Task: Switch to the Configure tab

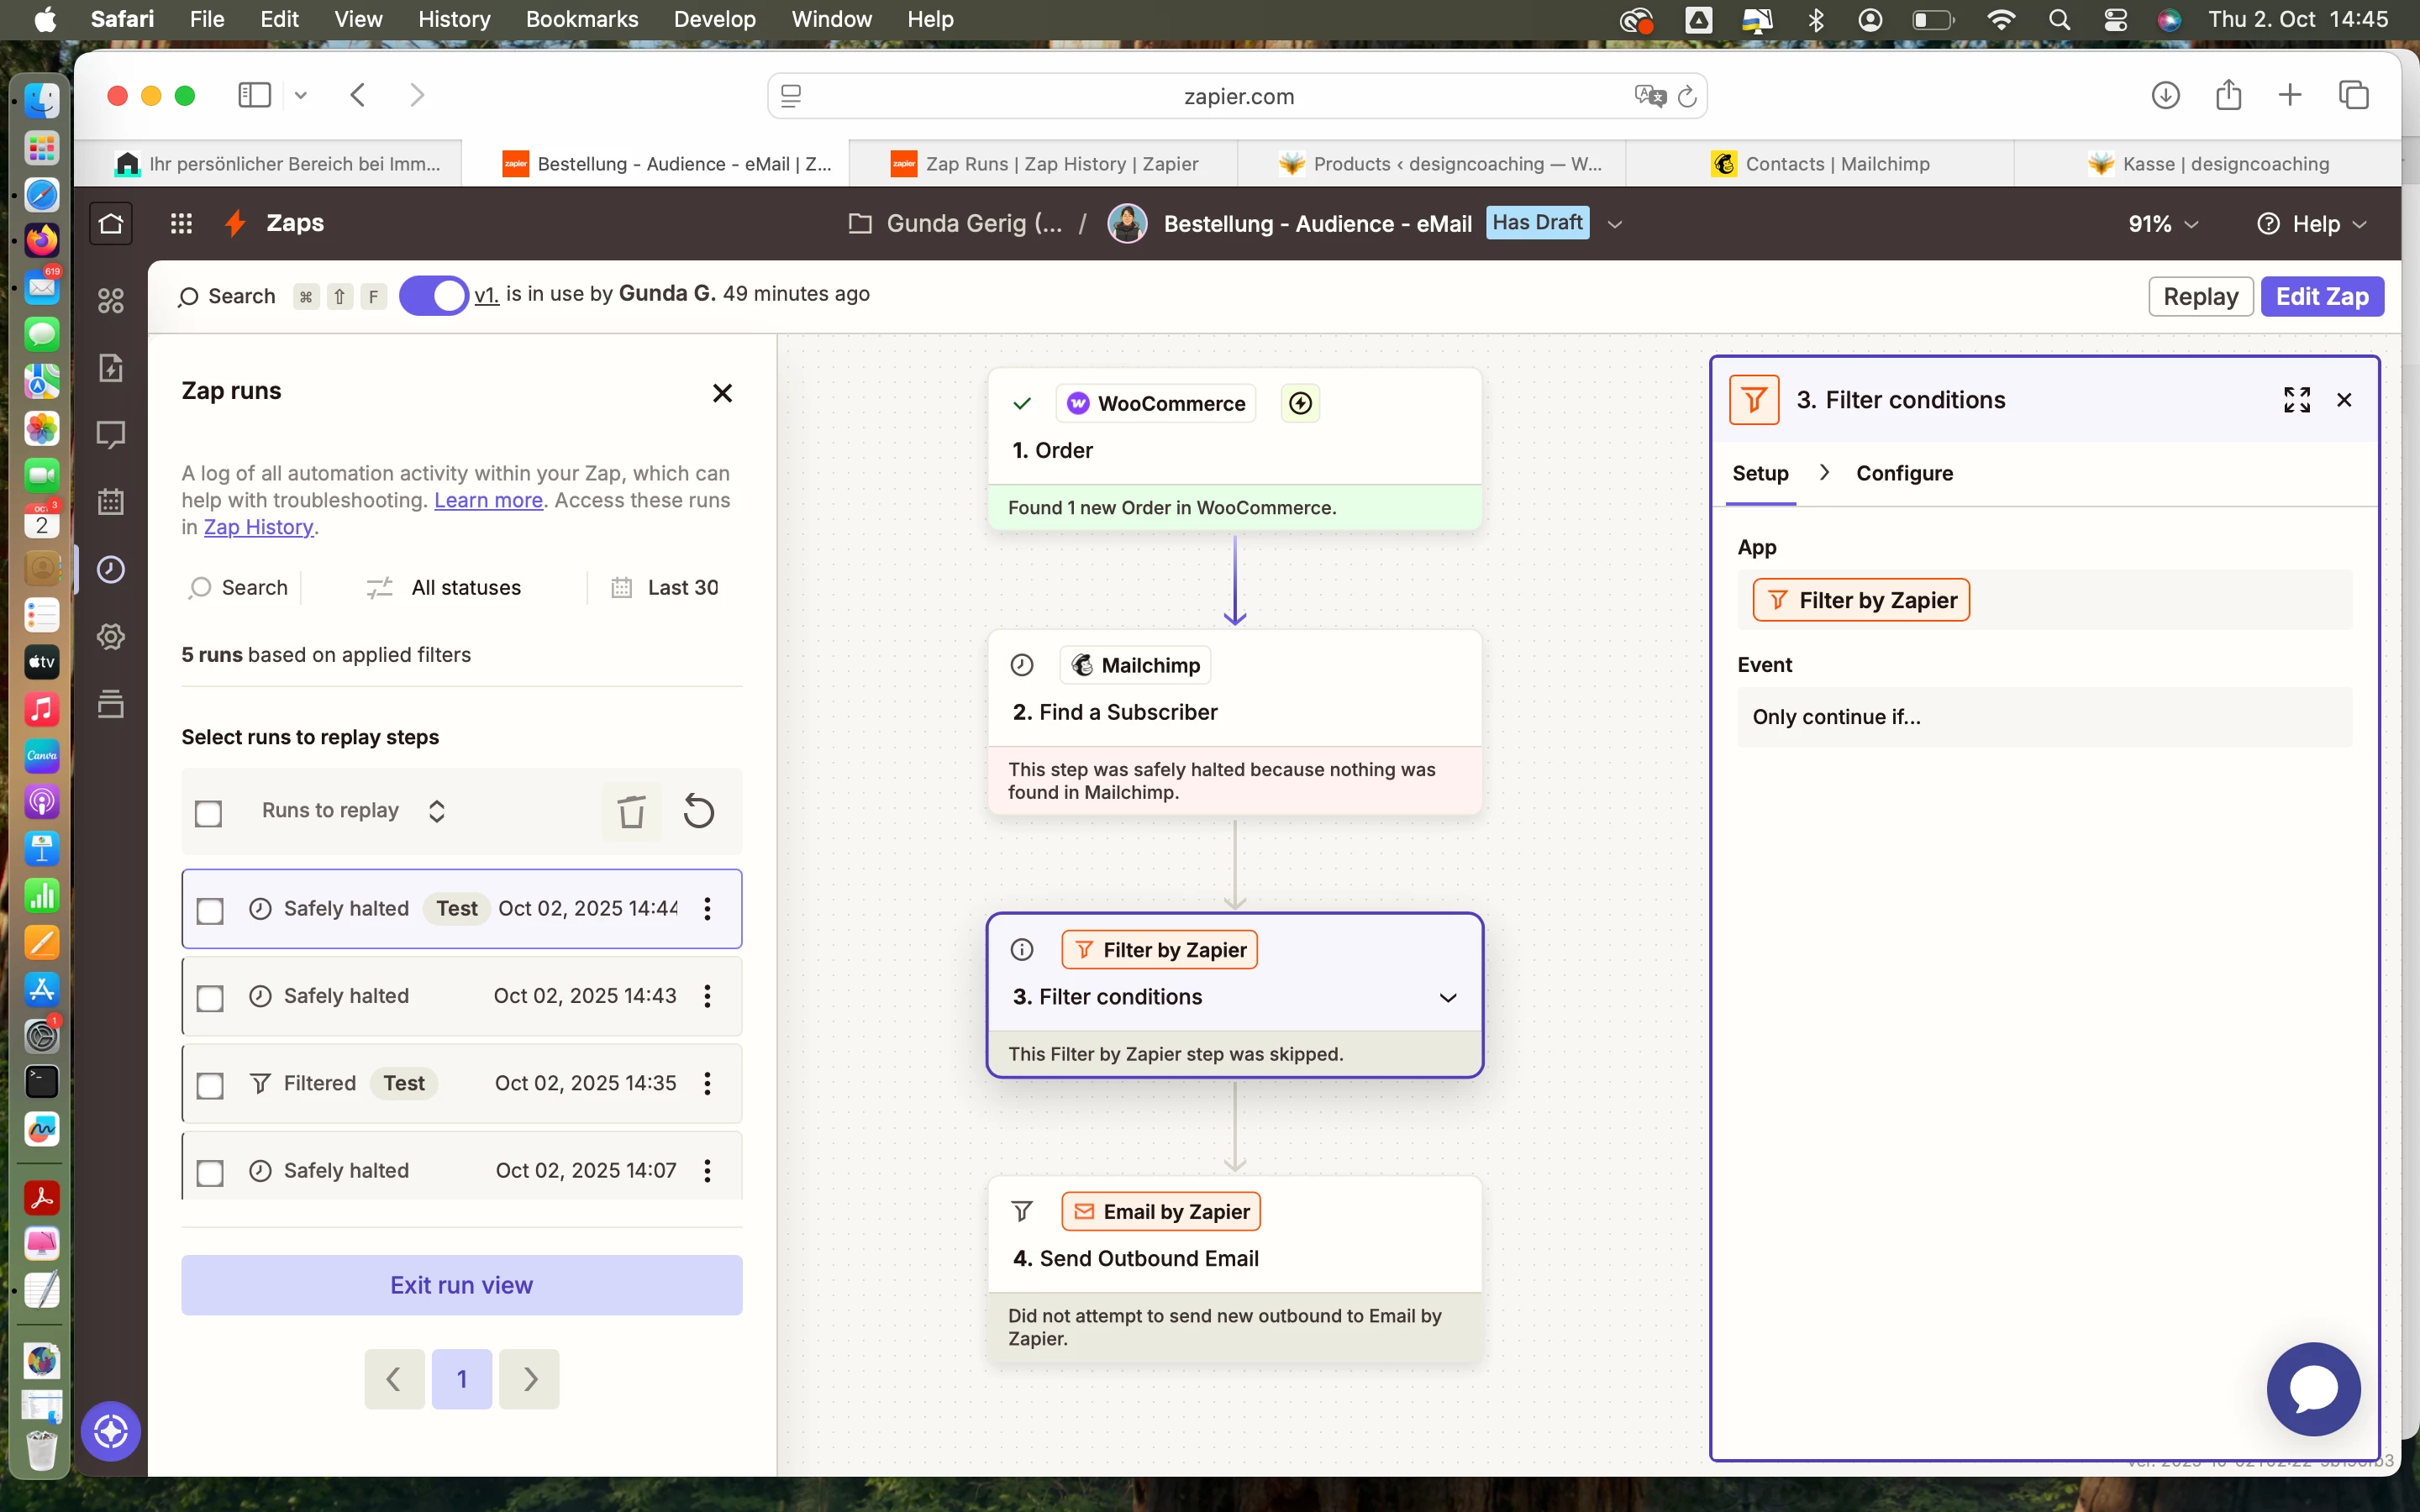Action: (1904, 473)
